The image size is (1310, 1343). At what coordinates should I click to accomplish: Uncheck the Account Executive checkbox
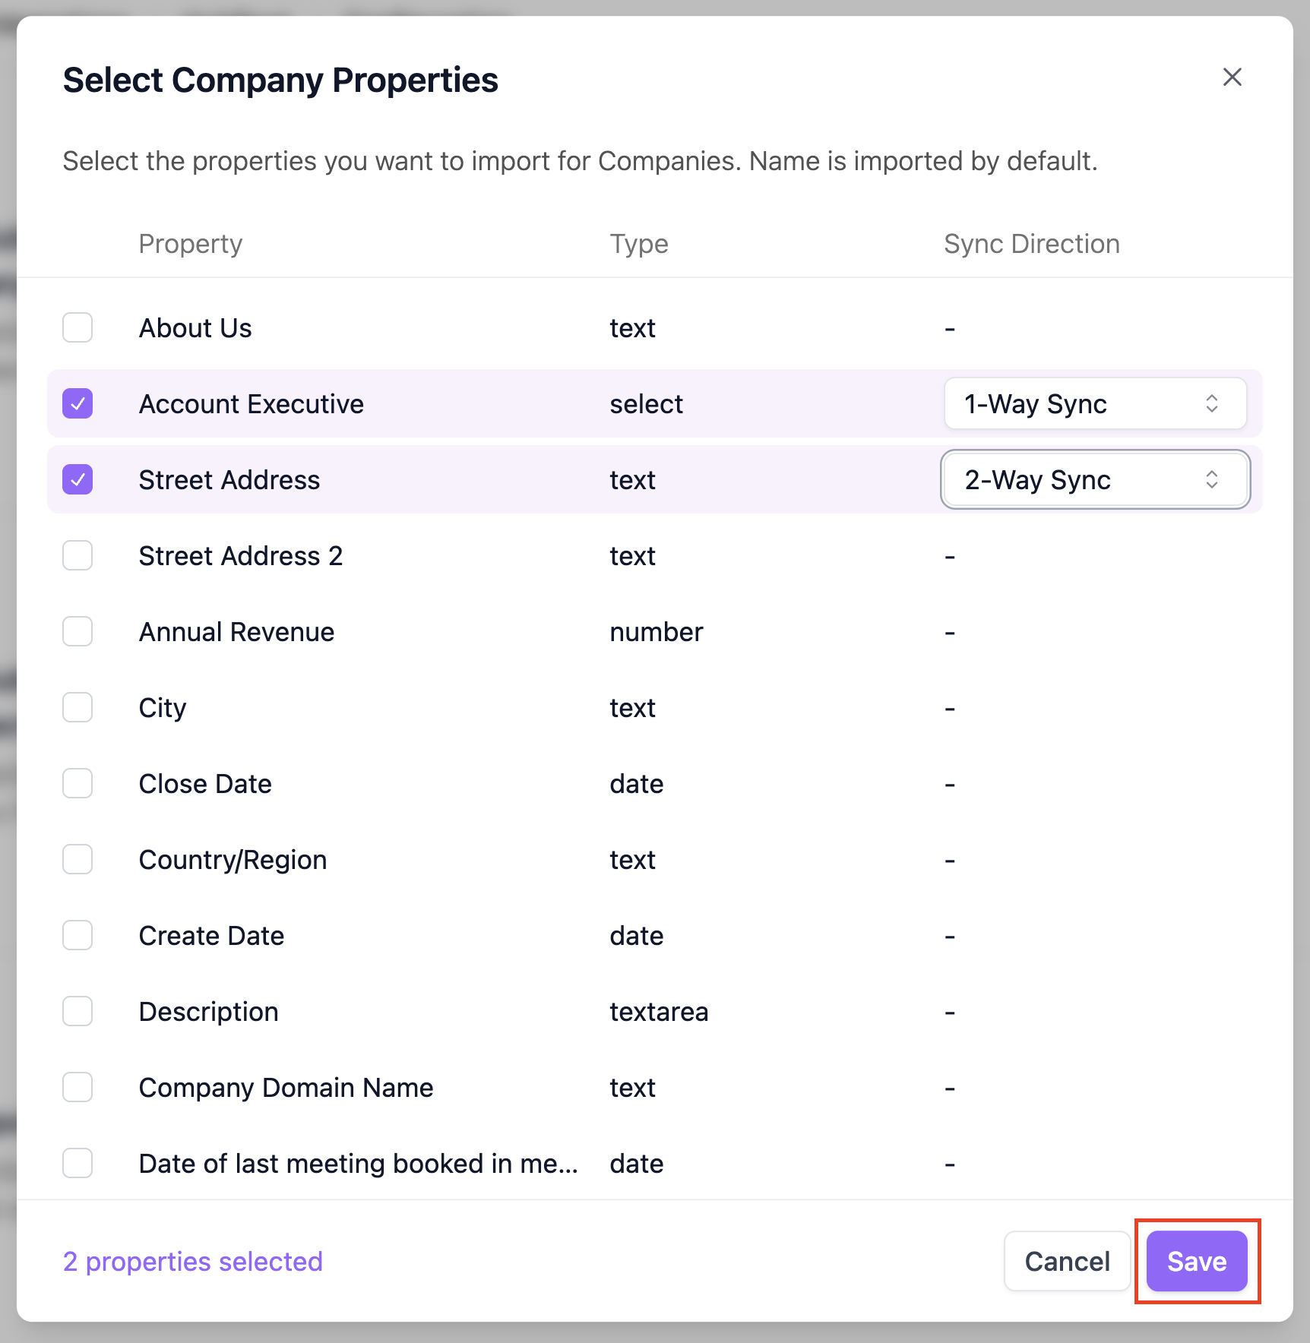pos(78,403)
